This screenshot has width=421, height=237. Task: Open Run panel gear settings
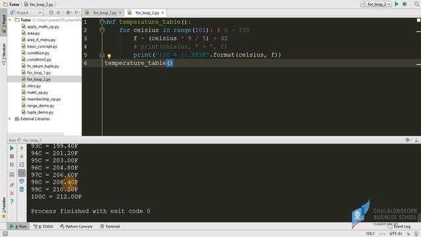[x=408, y=140]
